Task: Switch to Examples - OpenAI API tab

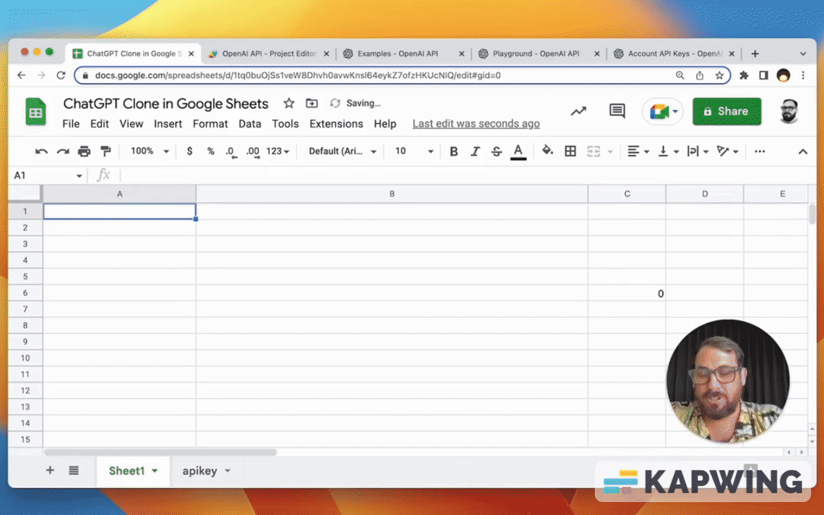Action: pos(404,54)
